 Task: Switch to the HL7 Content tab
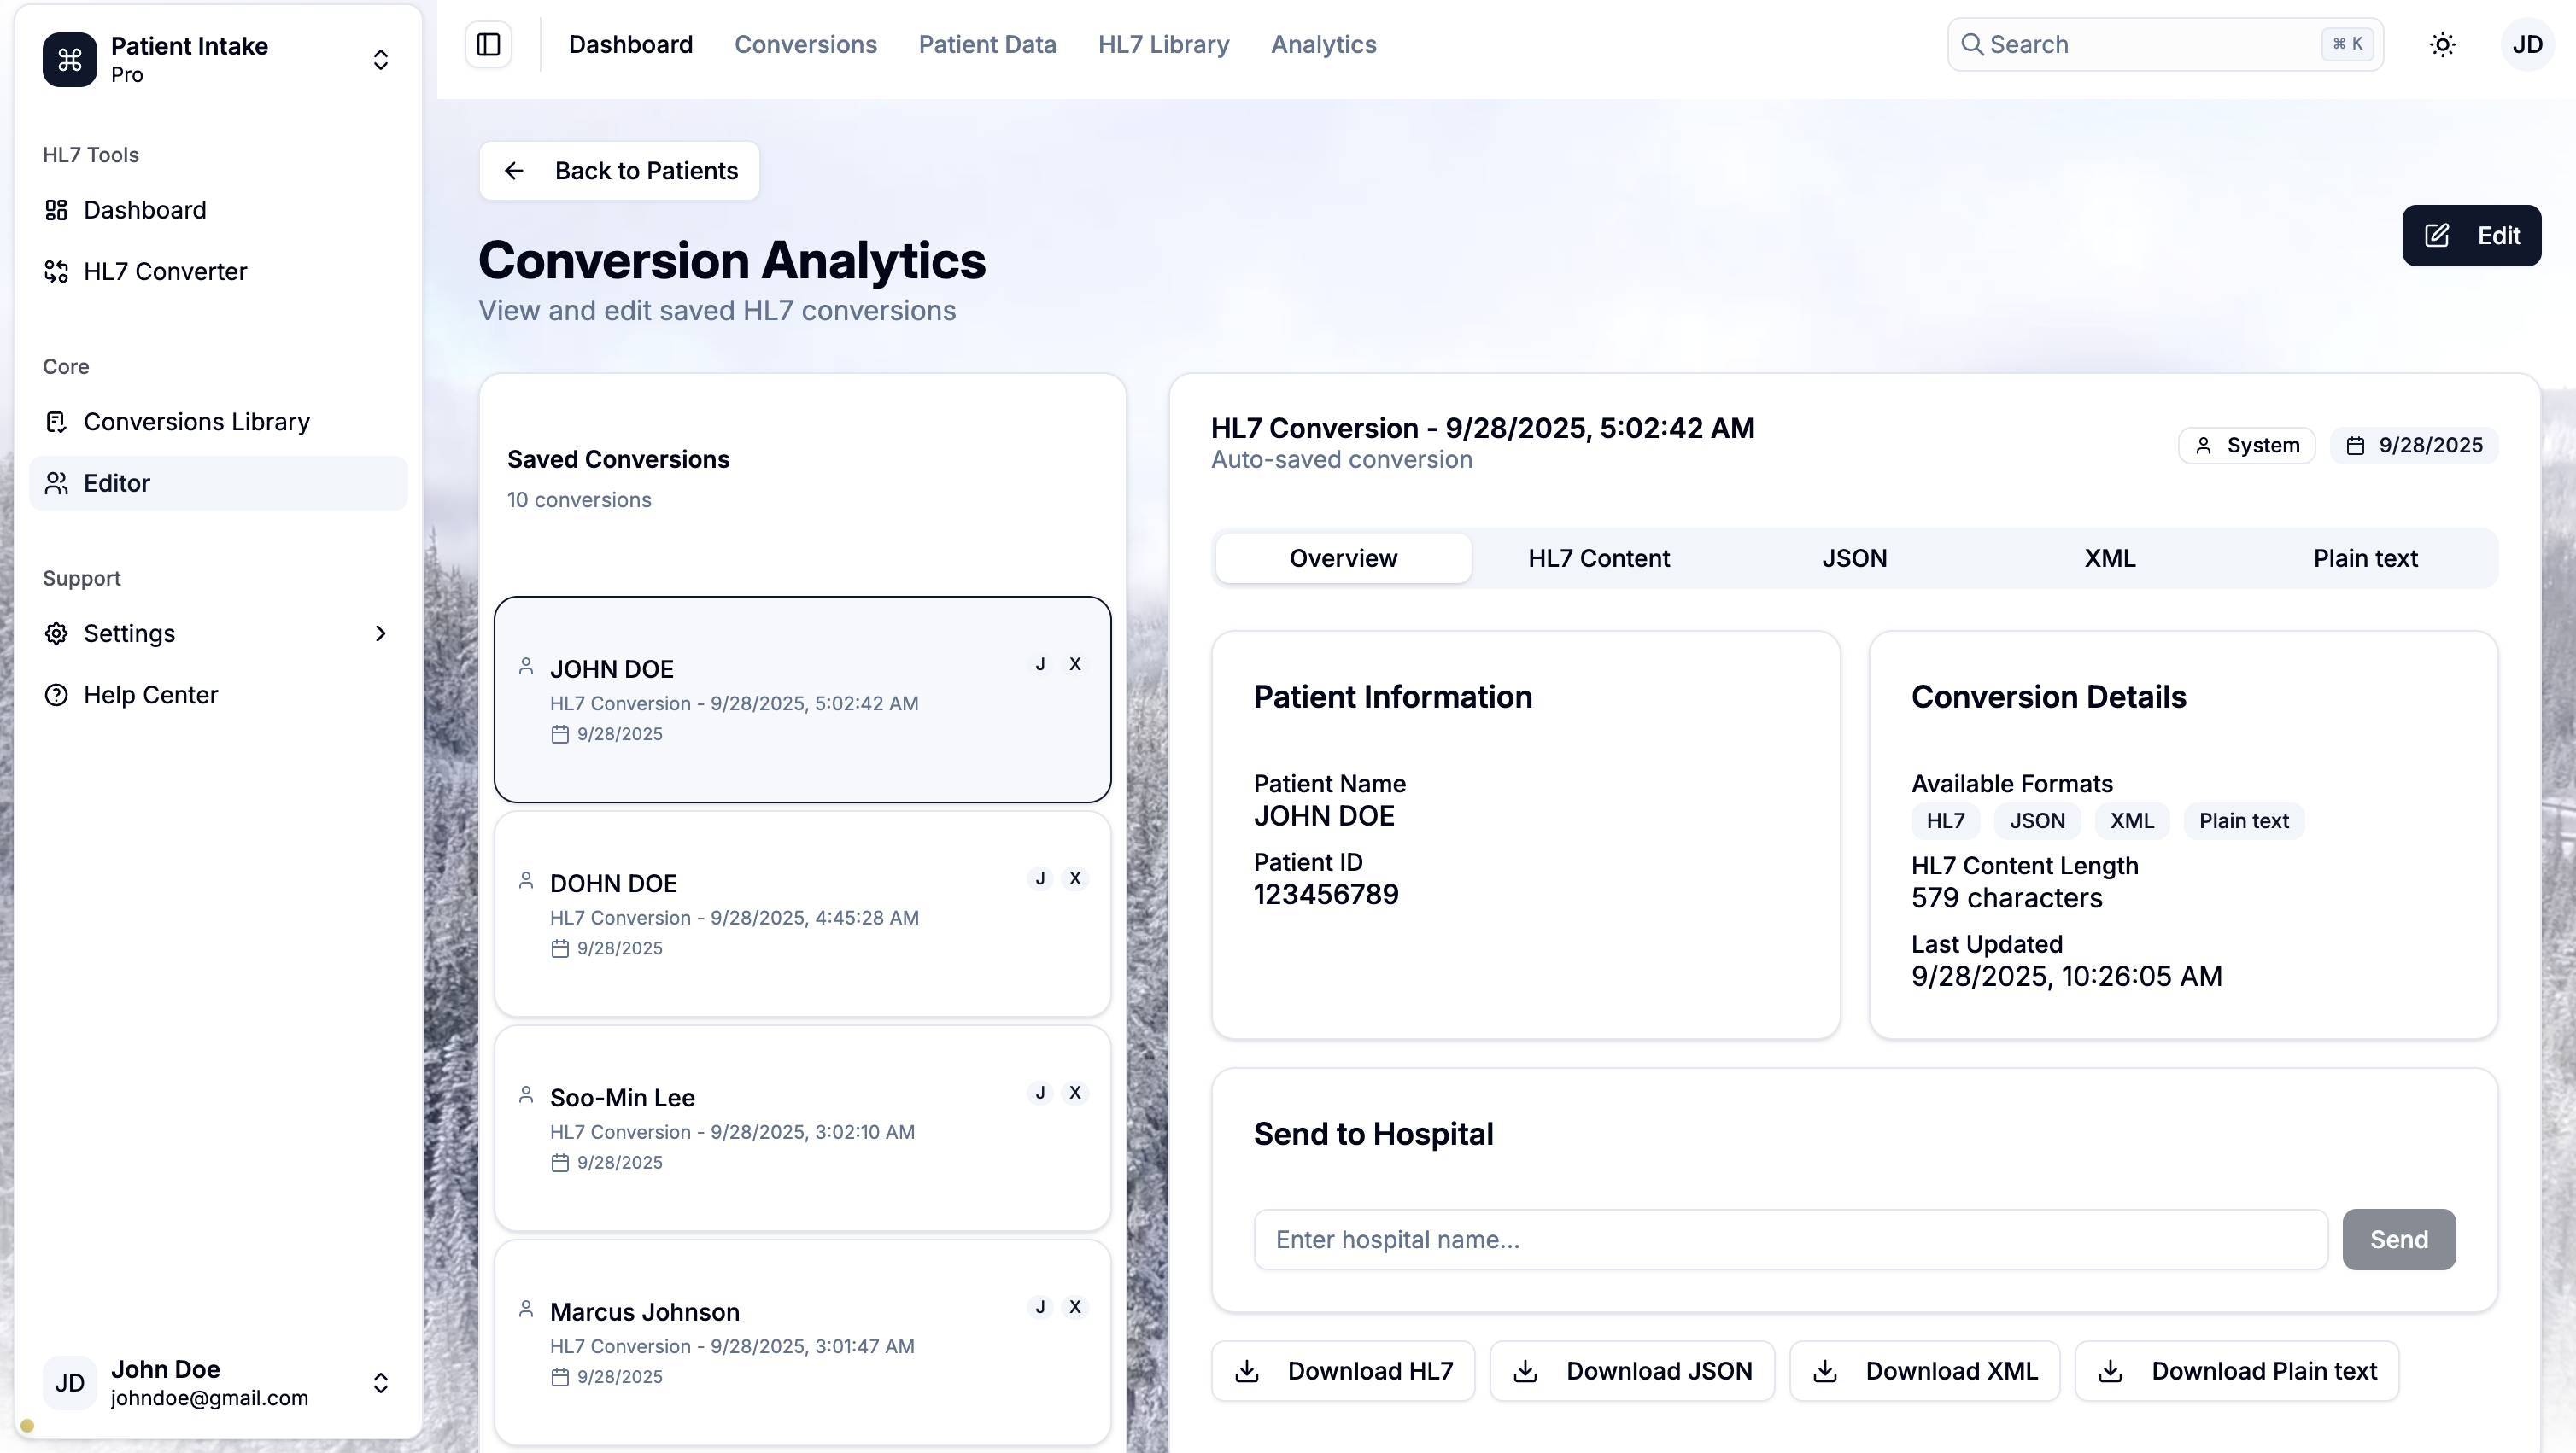(x=1598, y=558)
